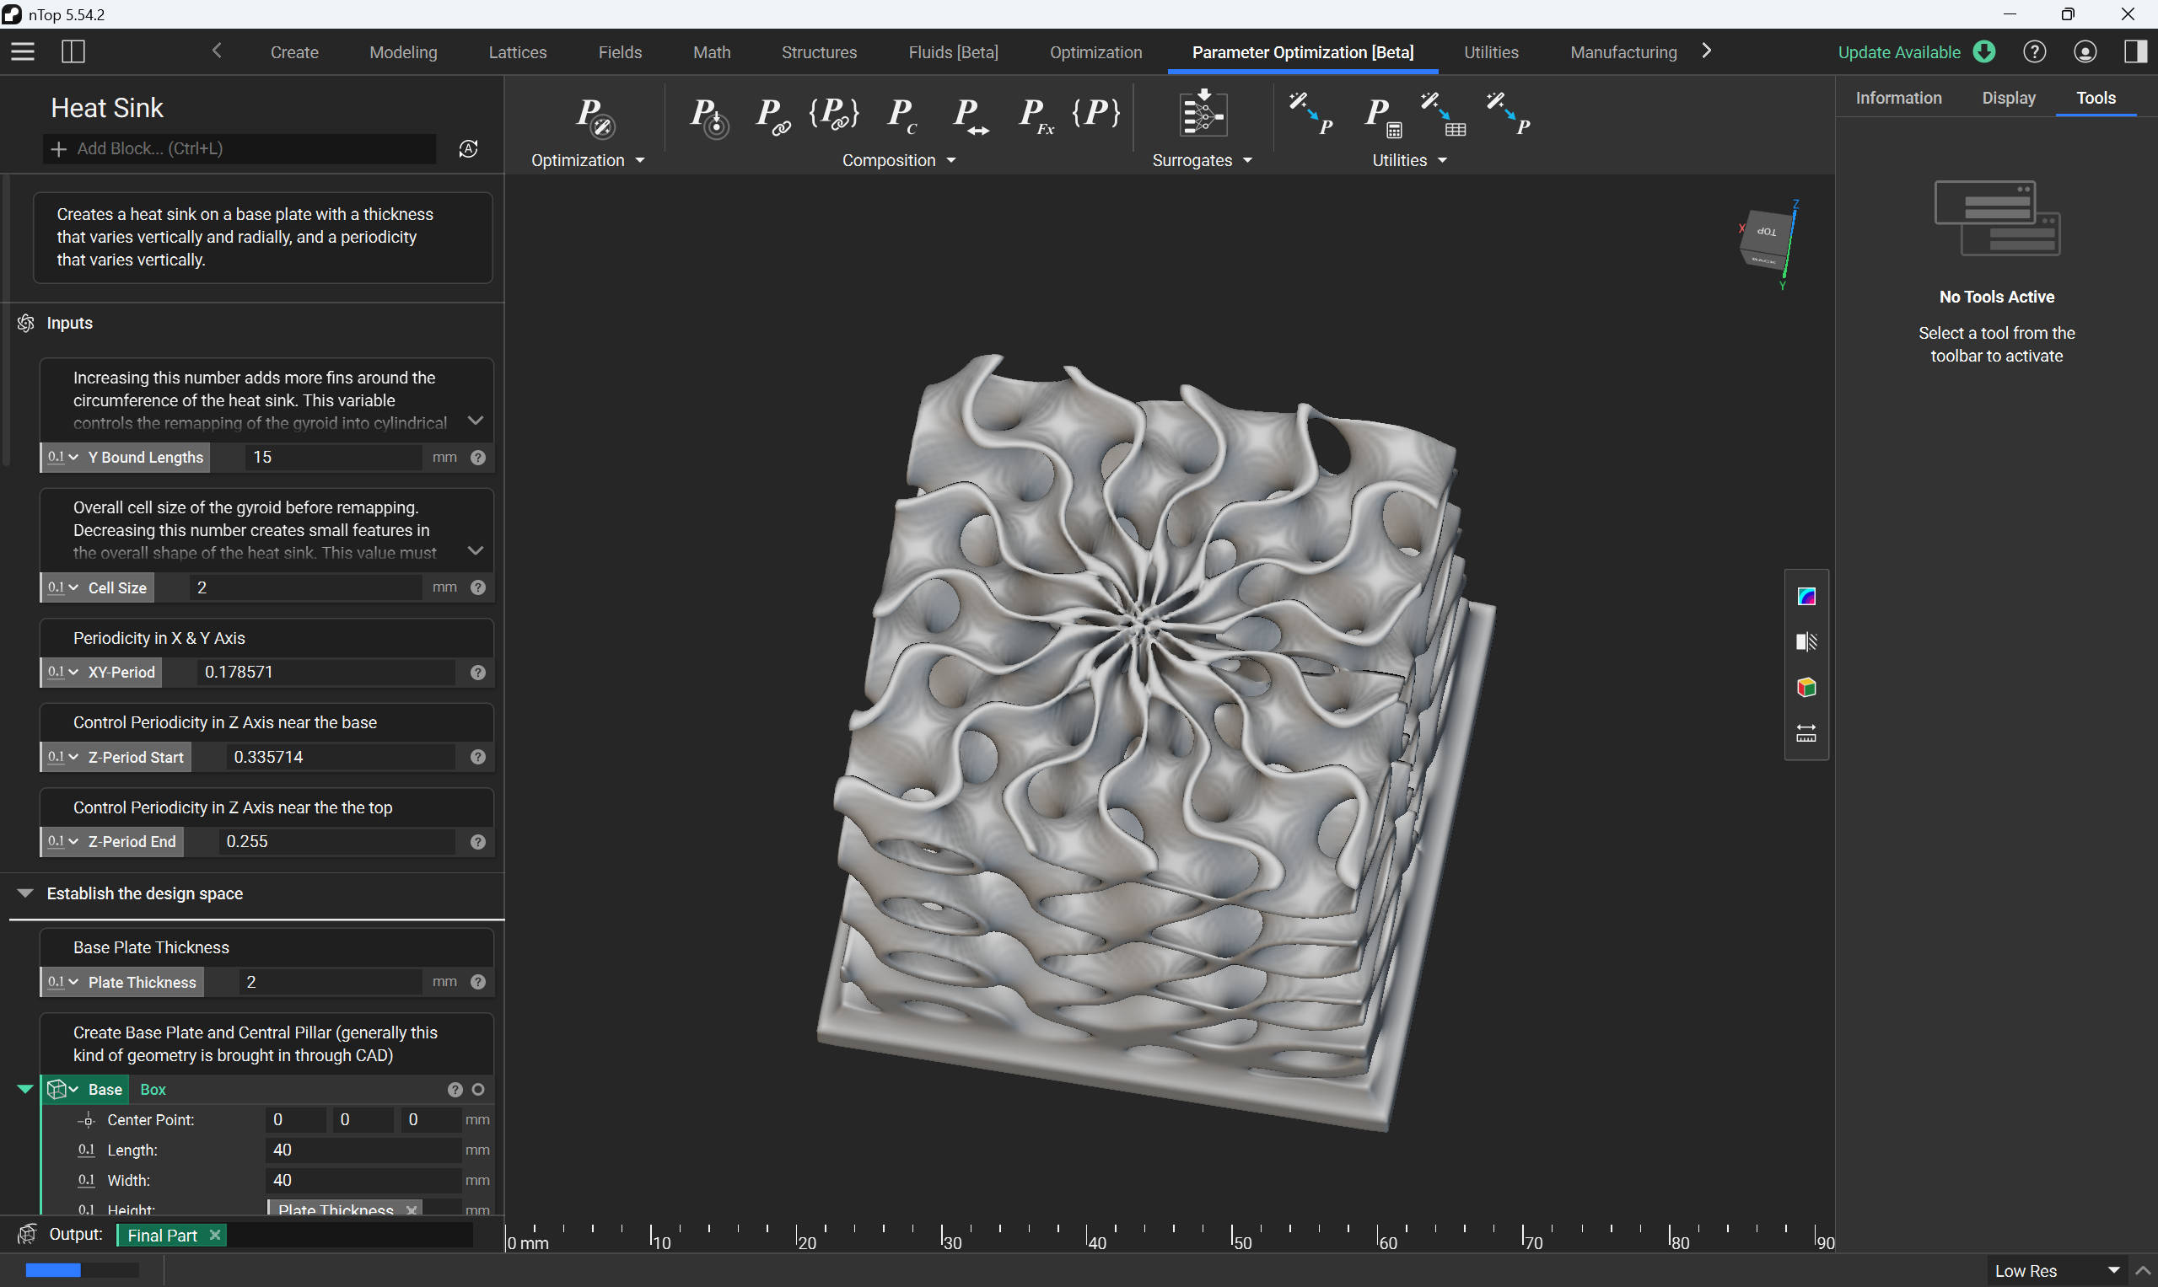Viewport: 2158px width, 1287px height.
Task: Open the colored cube view options icon
Action: click(x=1806, y=687)
